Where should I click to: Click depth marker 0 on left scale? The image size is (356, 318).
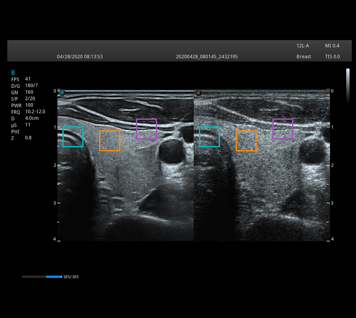[55, 91]
